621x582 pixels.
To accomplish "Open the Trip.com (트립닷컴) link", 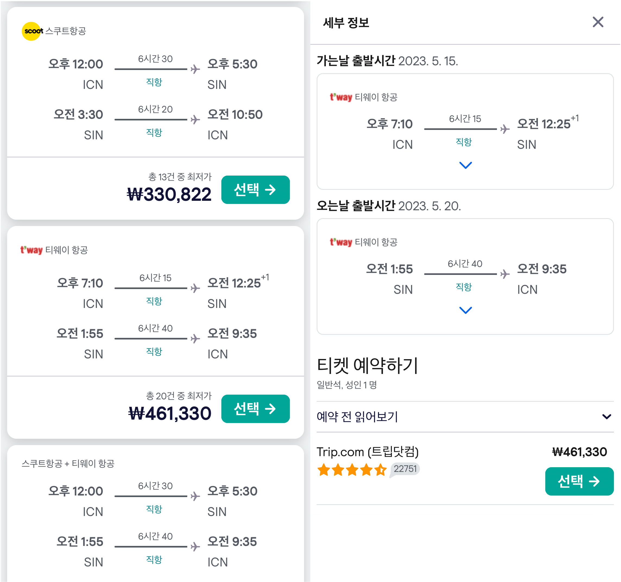I will (368, 451).
